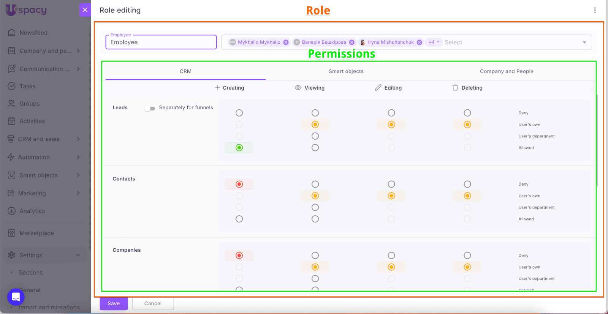
Task: Open the three-dot more options menu
Action: [x=595, y=10]
